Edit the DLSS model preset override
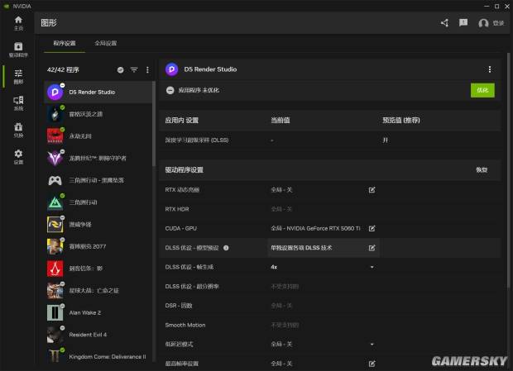Screen dimensions: 513x371 coord(372,248)
